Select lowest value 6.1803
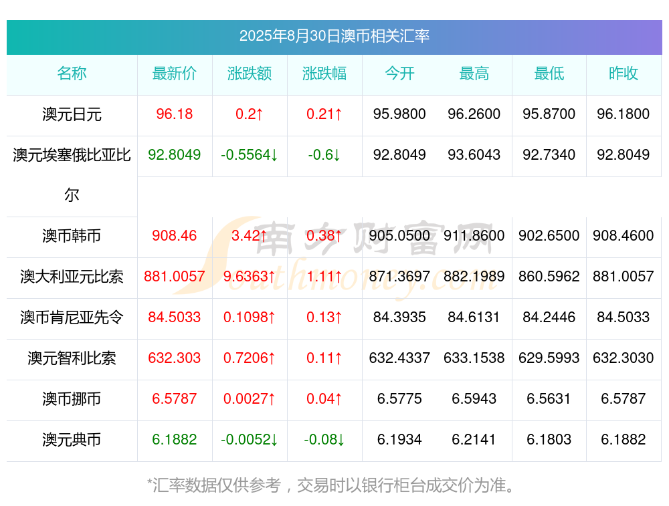The height and width of the screenshot is (506, 669). point(549,440)
